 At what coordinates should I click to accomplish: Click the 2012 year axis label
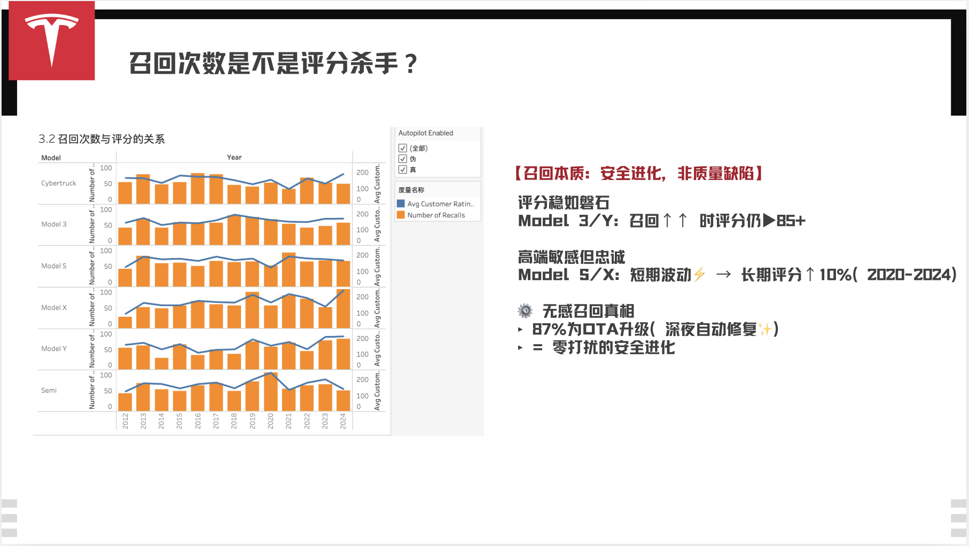(125, 421)
